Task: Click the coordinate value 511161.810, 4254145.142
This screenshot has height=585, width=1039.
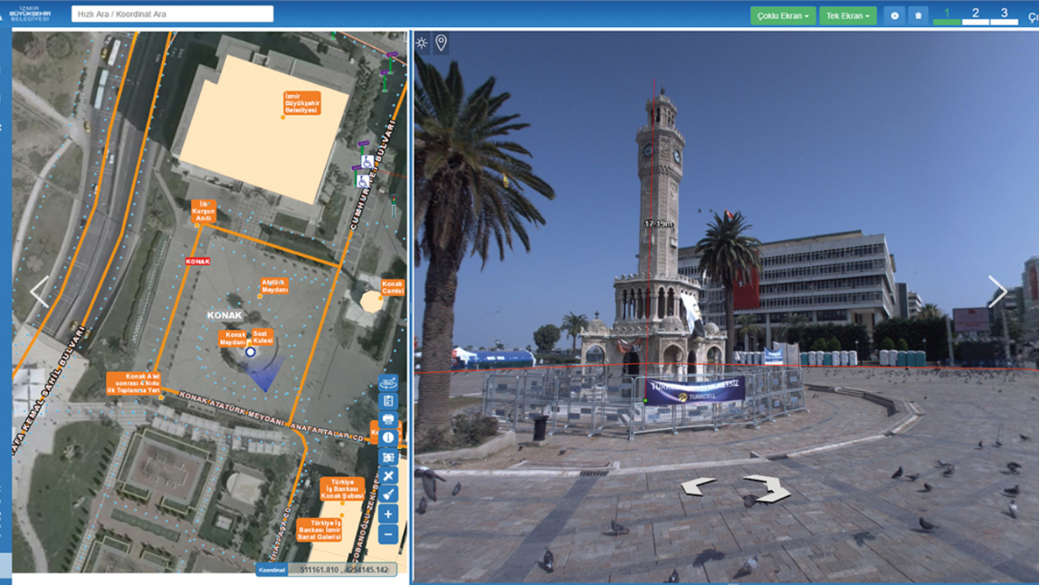Action: [344, 569]
